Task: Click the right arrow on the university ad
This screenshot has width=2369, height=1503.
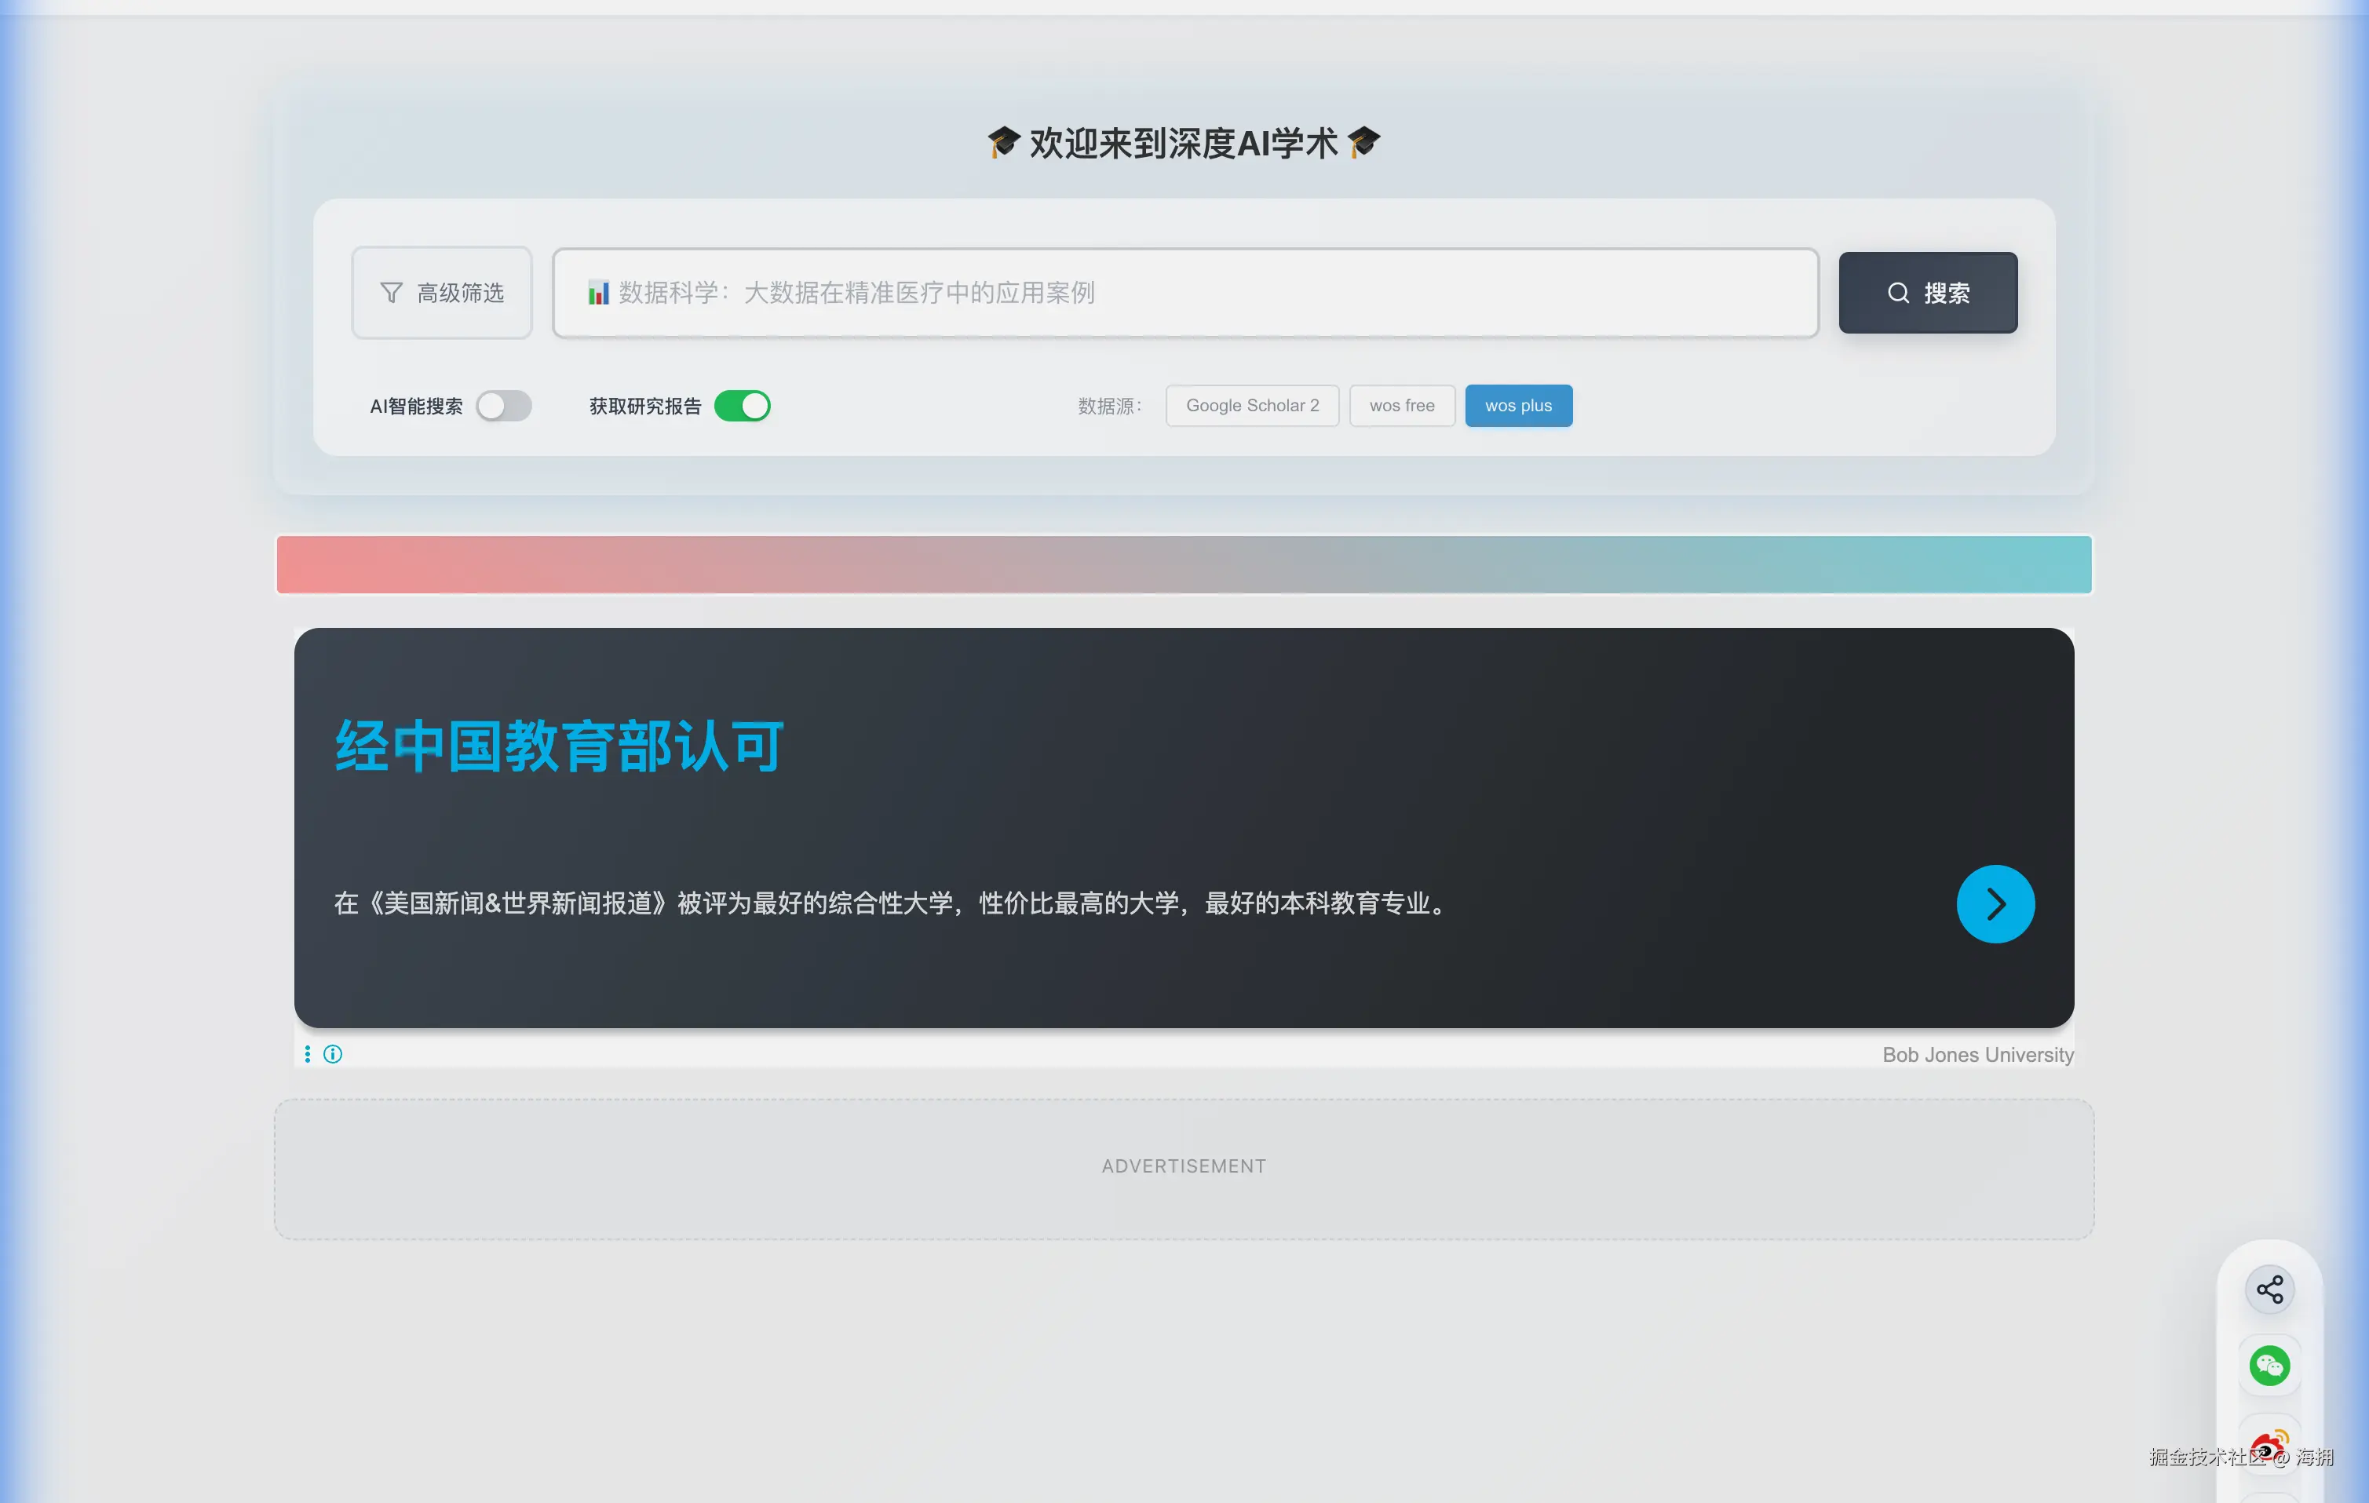Action: [1995, 903]
